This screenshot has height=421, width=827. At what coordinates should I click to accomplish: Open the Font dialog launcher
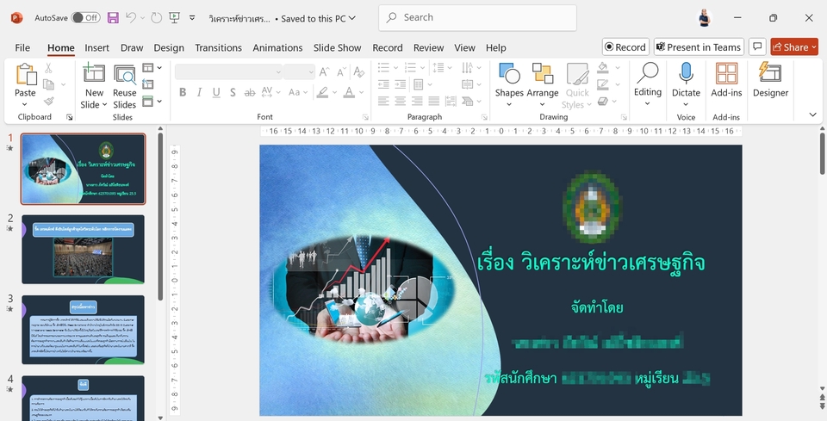[x=365, y=117]
